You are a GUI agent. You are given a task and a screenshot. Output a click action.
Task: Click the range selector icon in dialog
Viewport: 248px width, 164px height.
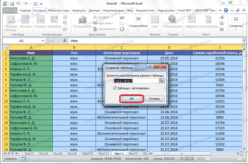coord(161,81)
